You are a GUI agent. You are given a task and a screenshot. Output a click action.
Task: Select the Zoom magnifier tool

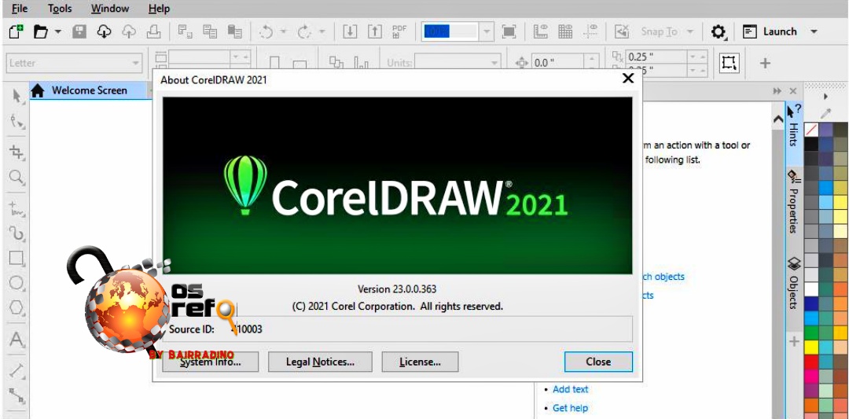(x=17, y=177)
